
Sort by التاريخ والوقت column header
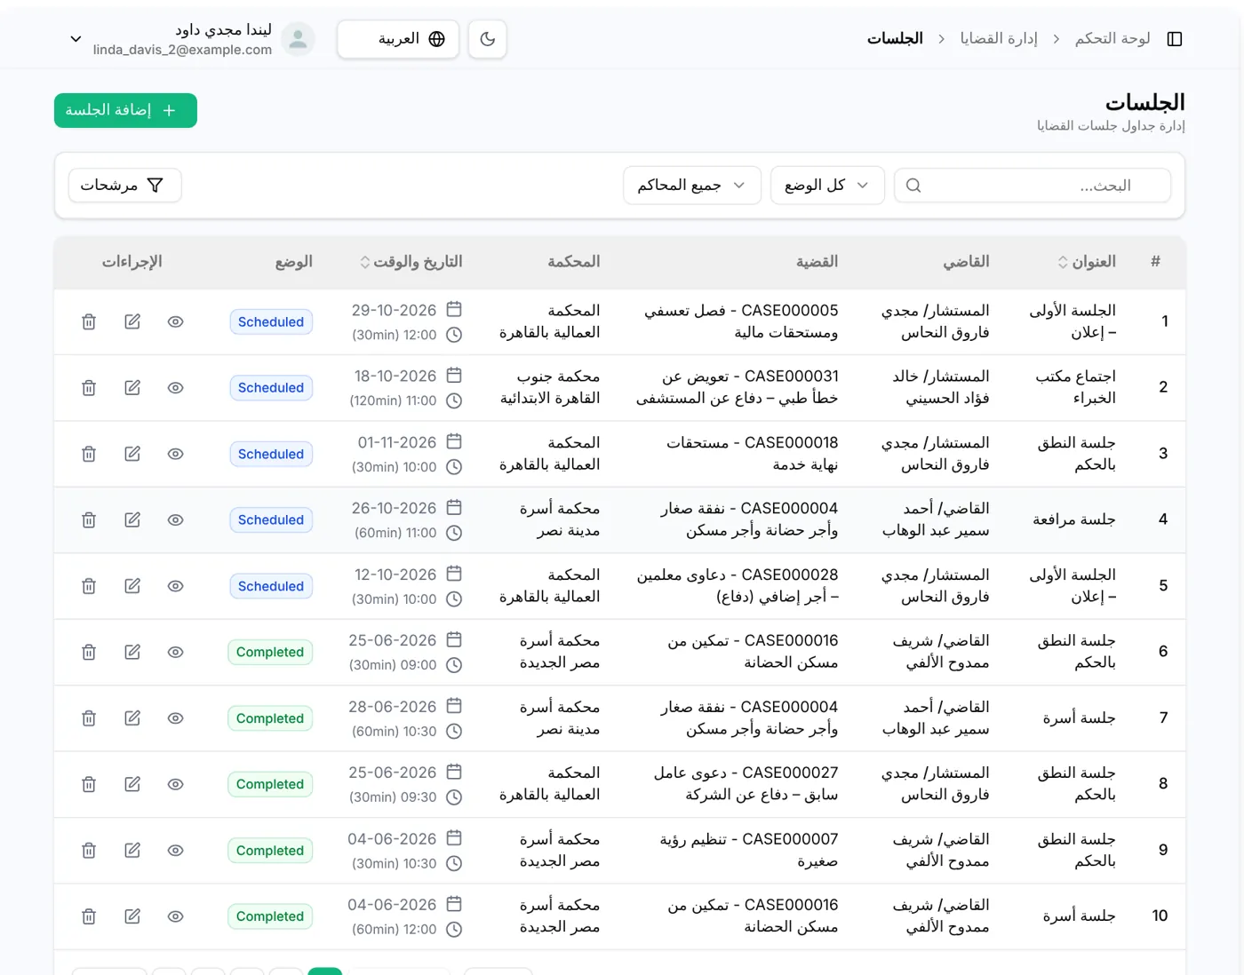411,262
